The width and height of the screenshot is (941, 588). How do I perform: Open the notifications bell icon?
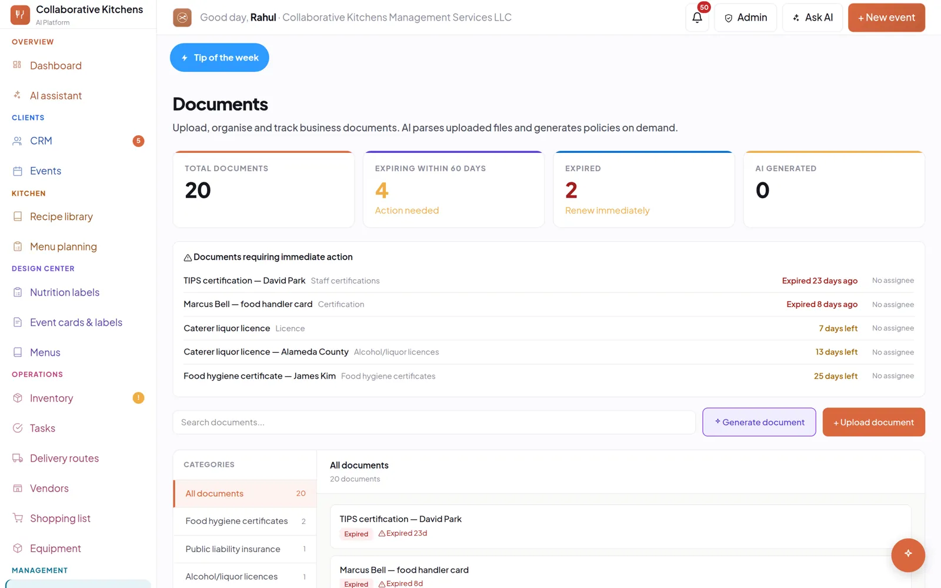point(697,18)
